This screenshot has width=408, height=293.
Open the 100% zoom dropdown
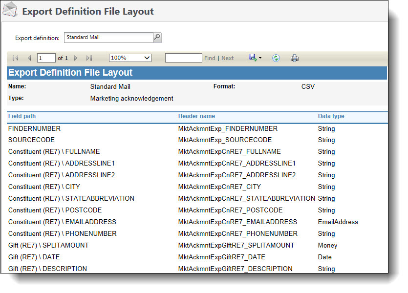click(x=130, y=58)
